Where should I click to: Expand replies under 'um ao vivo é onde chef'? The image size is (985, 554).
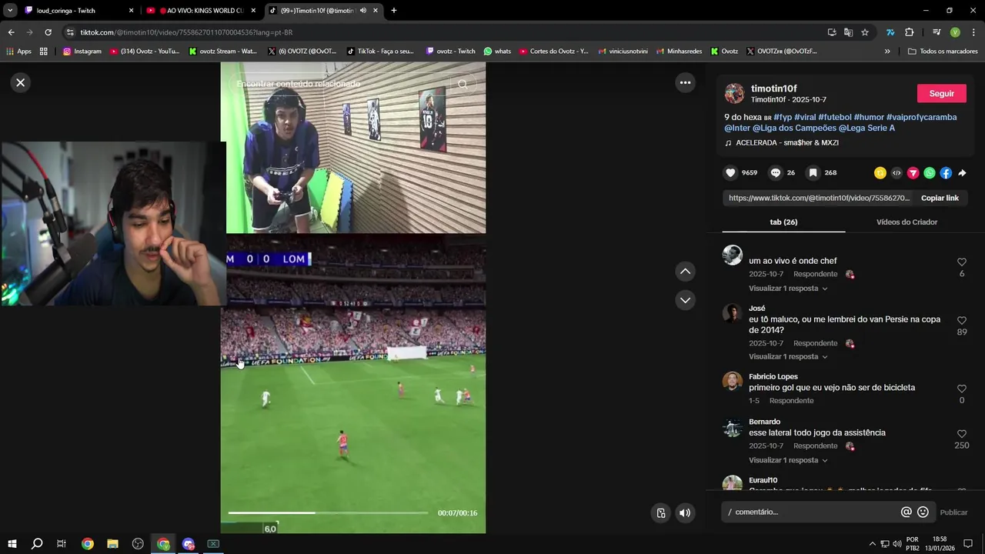click(x=788, y=289)
